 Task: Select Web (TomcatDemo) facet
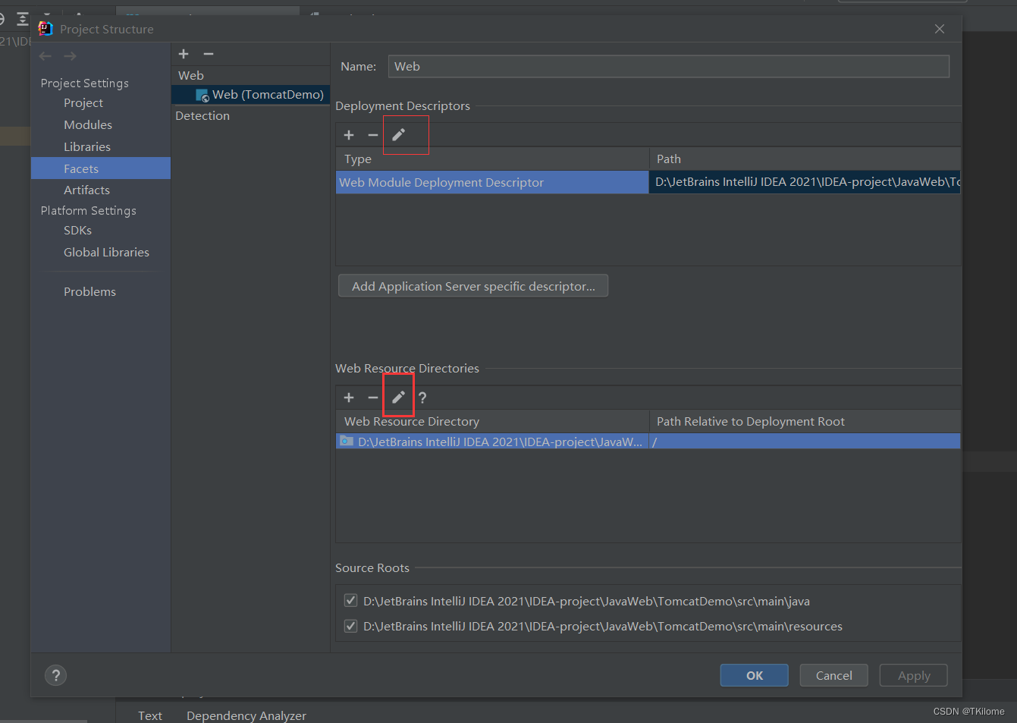pyautogui.click(x=251, y=95)
